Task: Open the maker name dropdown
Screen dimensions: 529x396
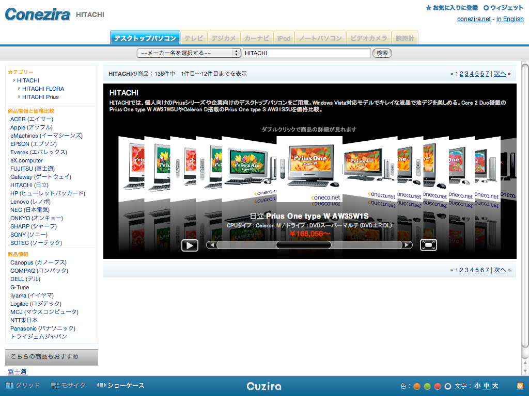Action: coord(189,53)
